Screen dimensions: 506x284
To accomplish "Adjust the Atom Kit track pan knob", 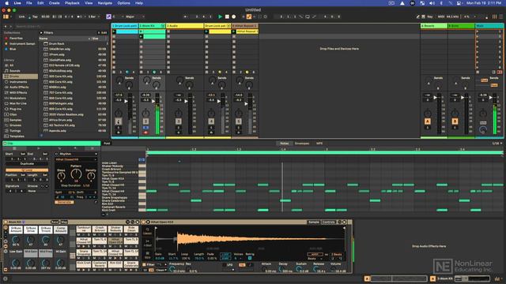I will [x=145, y=113].
